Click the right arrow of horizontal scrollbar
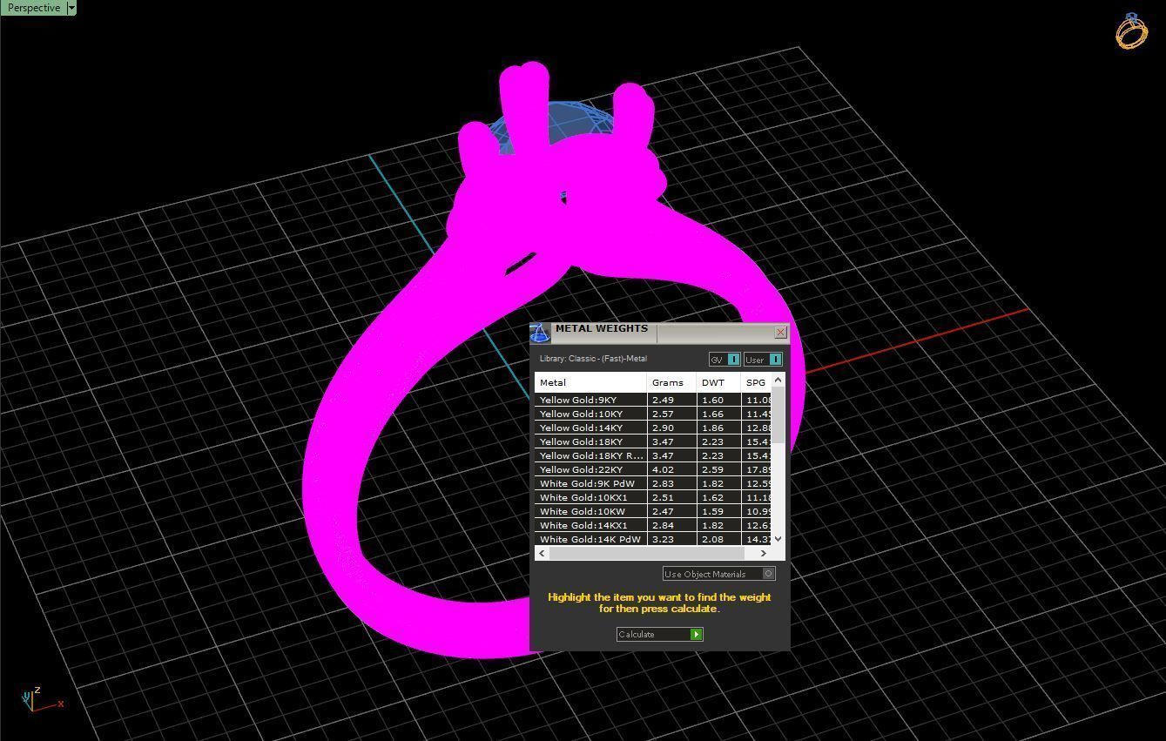 pyautogui.click(x=764, y=553)
